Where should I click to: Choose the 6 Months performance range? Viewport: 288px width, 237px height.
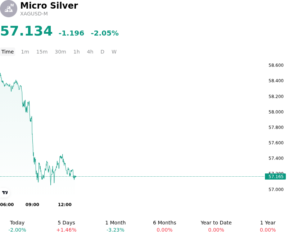pos(165,226)
